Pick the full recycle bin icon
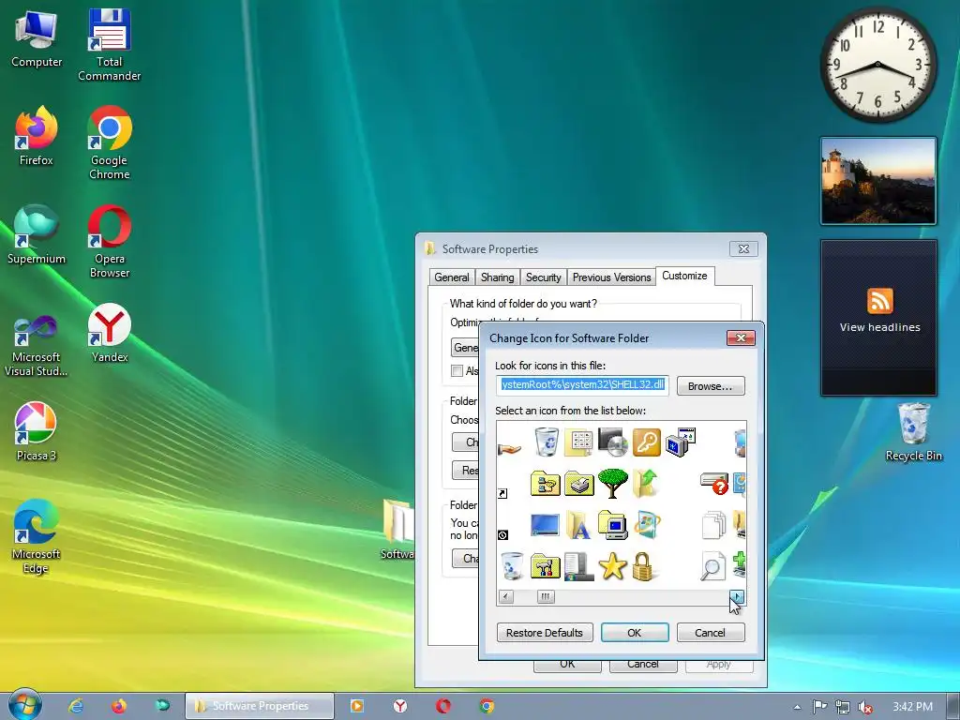Viewport: 960px width, 720px height. pyautogui.click(x=547, y=442)
